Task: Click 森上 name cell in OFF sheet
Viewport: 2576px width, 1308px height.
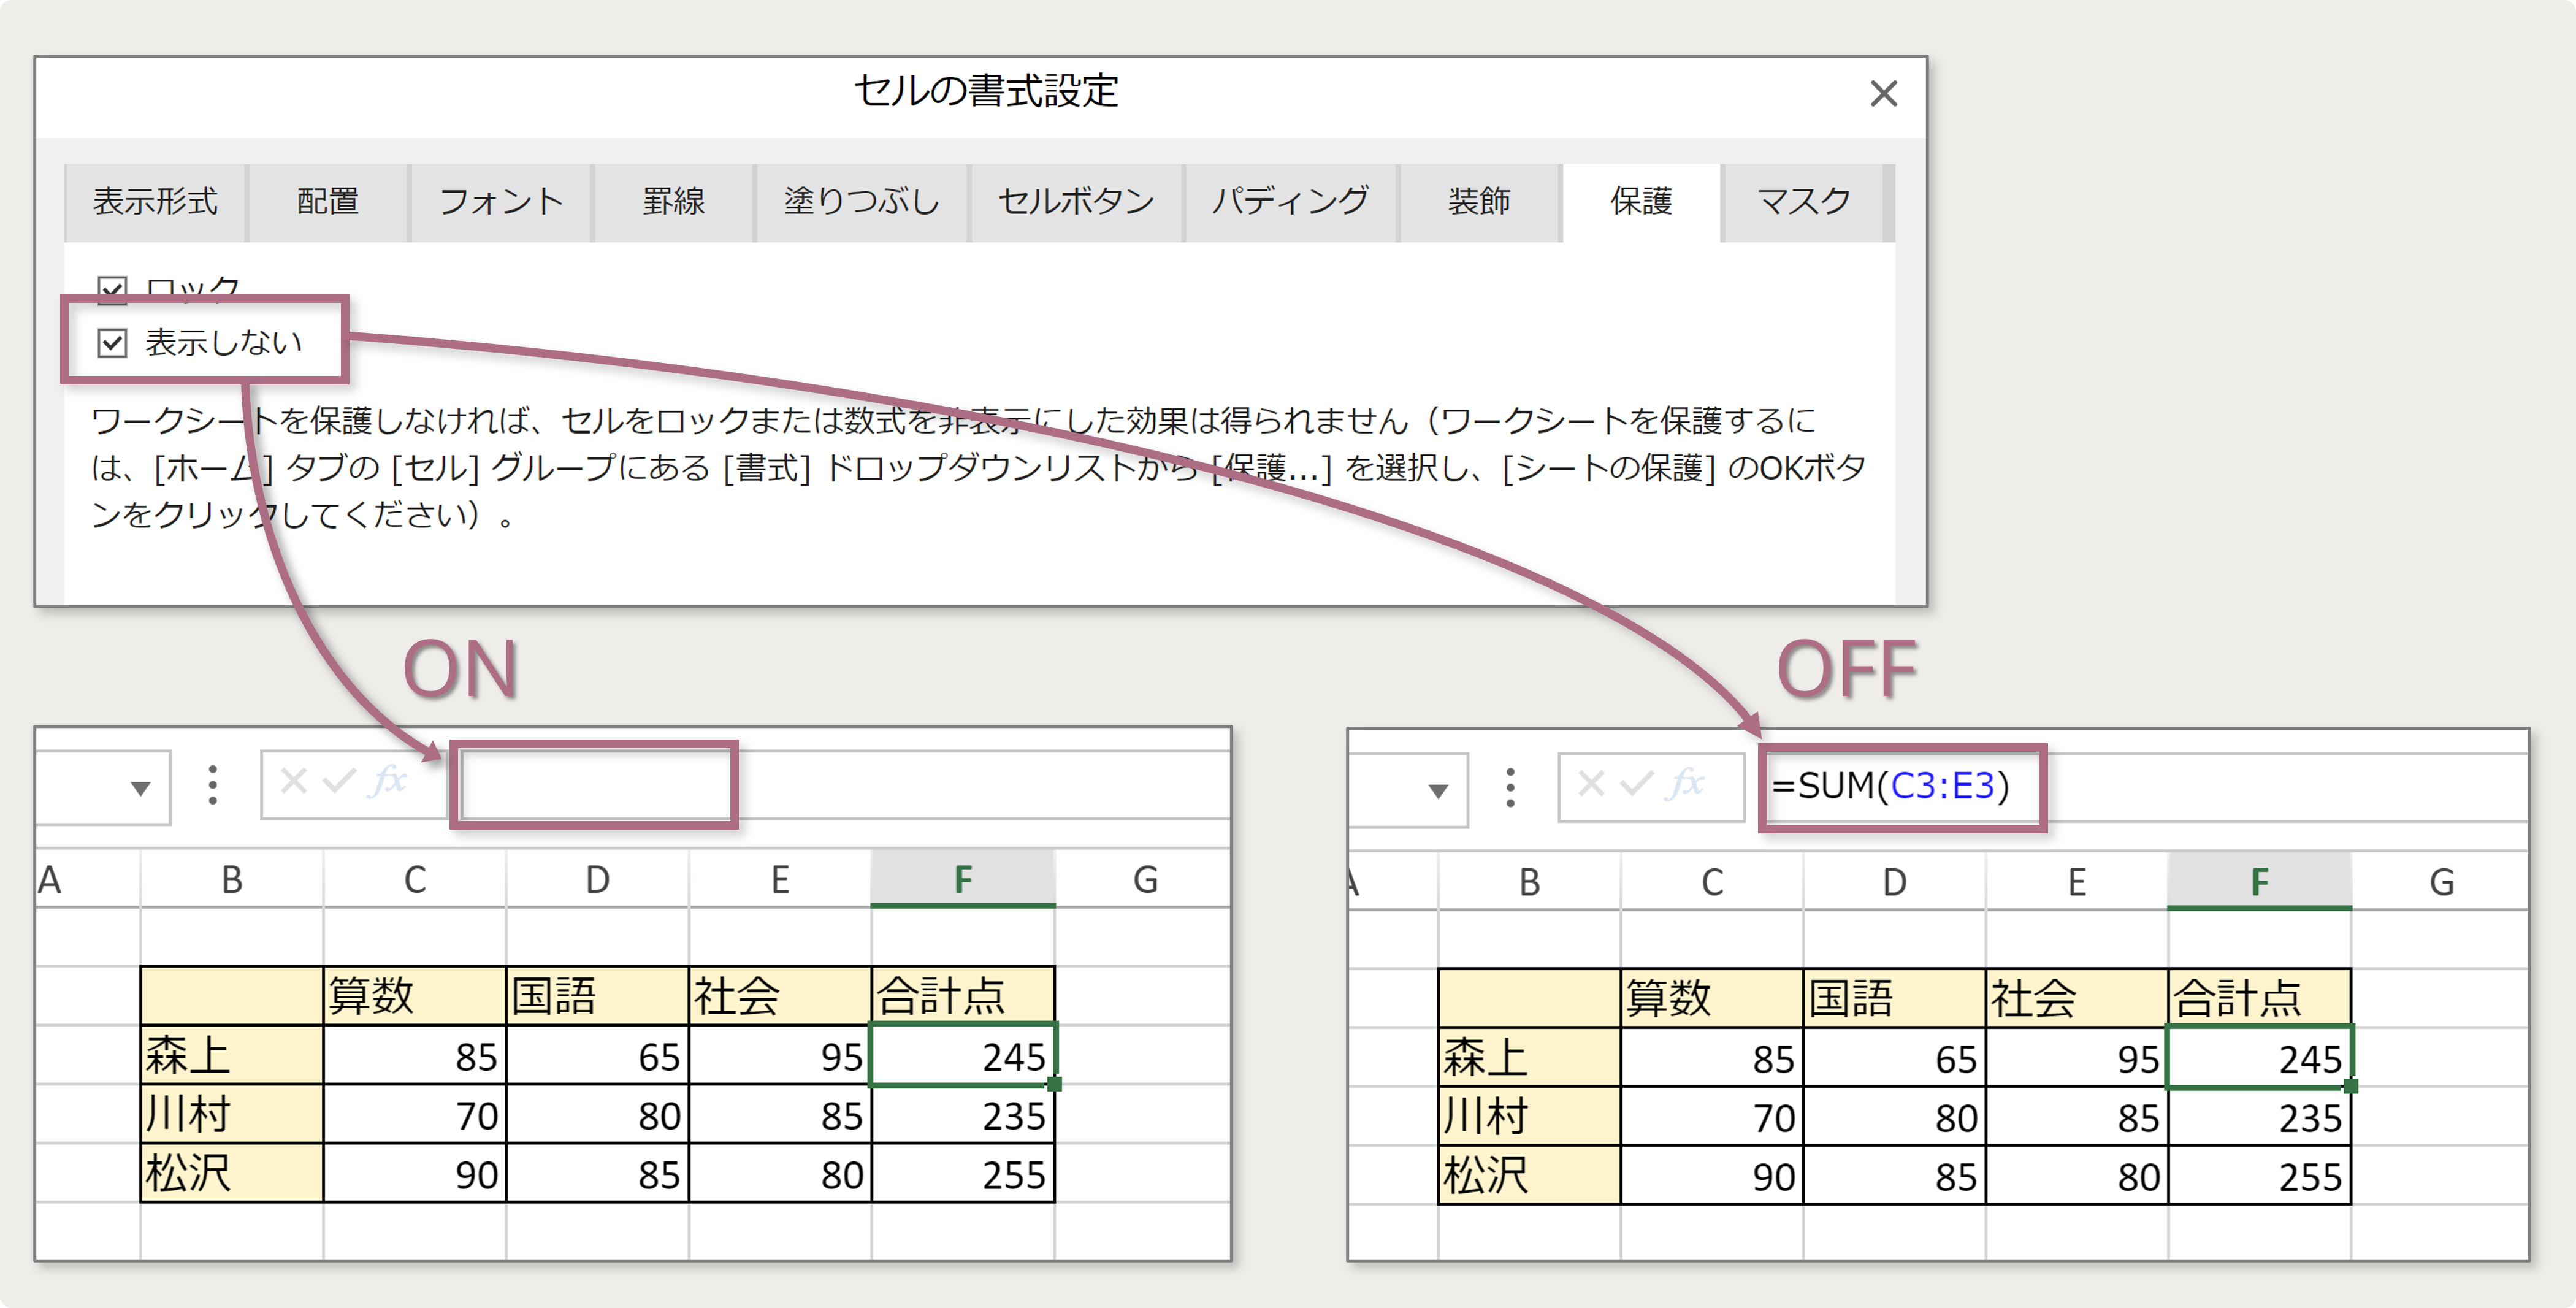Action: (1529, 1058)
